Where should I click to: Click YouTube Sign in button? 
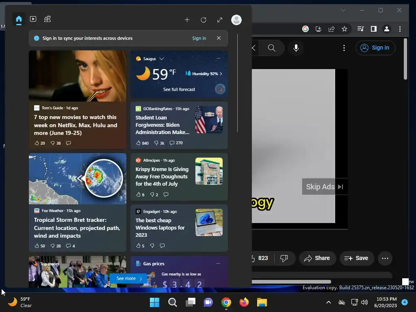point(375,48)
